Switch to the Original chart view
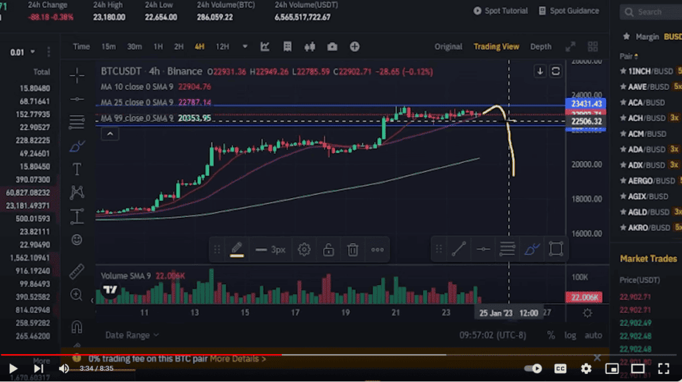Viewport: 682px width, 382px height. (448, 47)
